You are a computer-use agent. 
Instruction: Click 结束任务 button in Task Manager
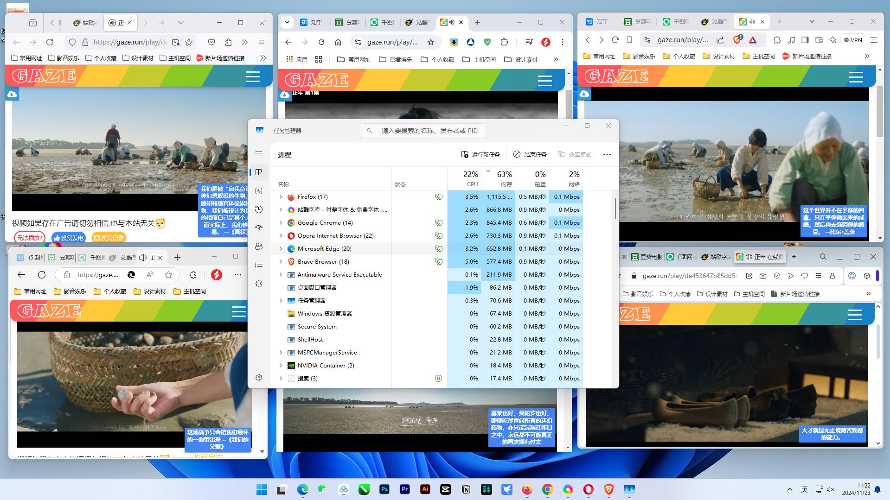[x=530, y=154]
